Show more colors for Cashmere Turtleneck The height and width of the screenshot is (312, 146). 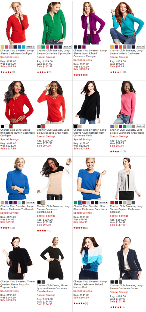30,202
